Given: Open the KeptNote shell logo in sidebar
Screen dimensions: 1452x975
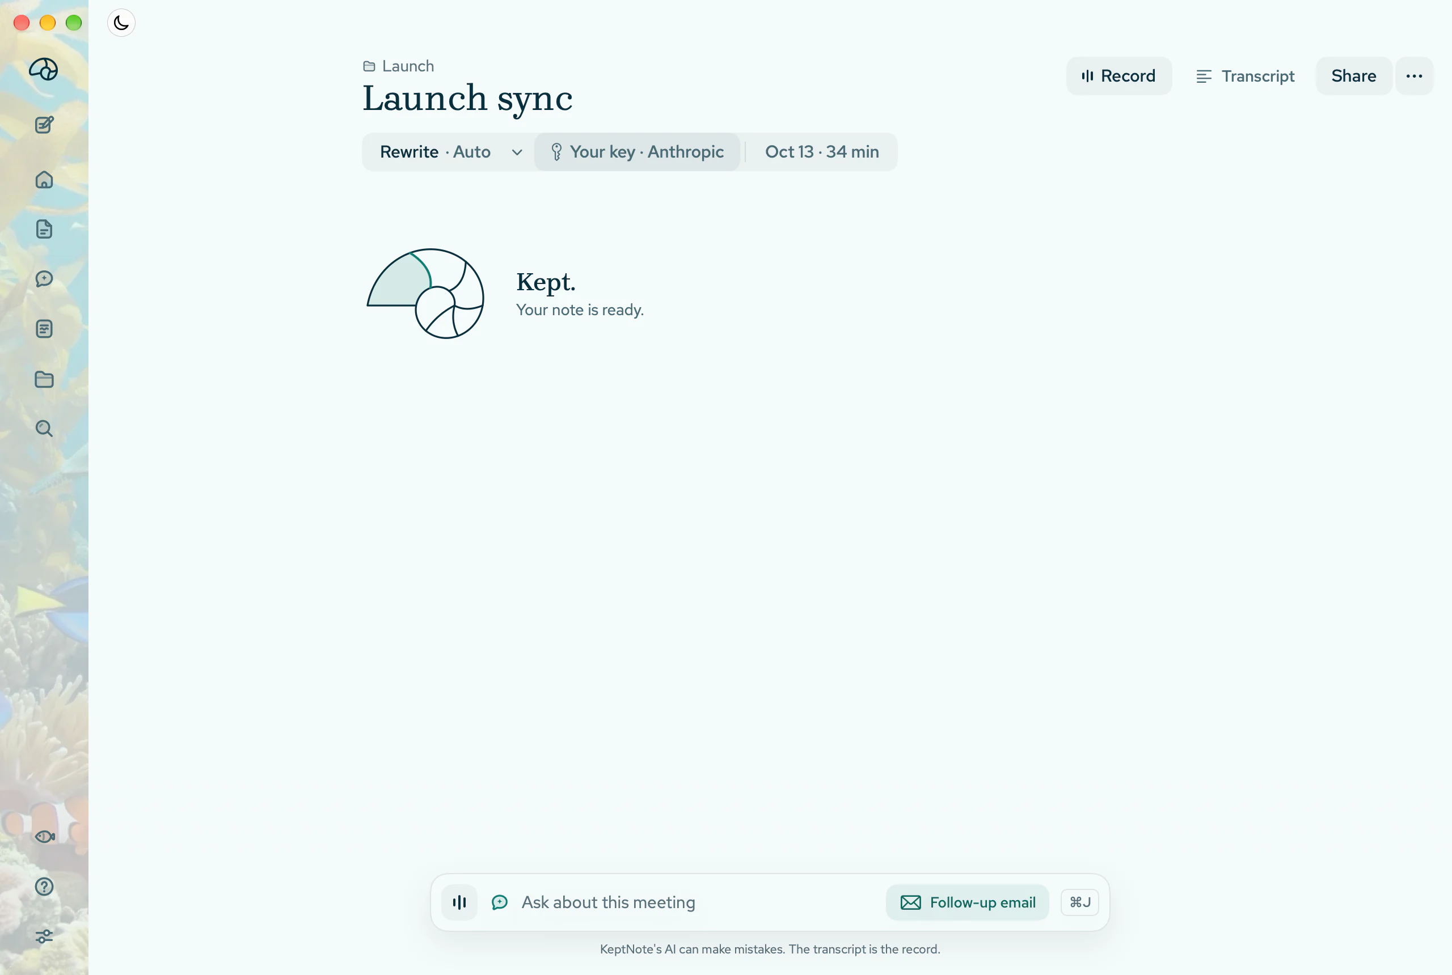Looking at the screenshot, I should (44, 69).
